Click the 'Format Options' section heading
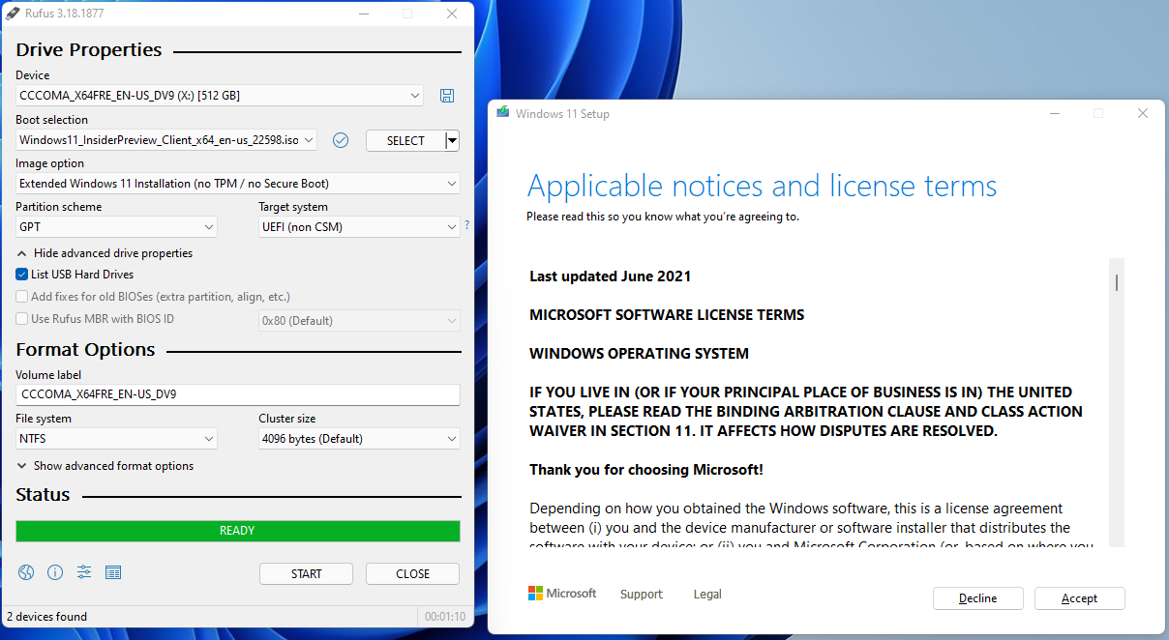Viewport: 1169px width, 640px height. tap(86, 350)
